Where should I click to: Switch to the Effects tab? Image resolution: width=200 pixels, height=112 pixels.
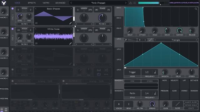pos(32,3)
